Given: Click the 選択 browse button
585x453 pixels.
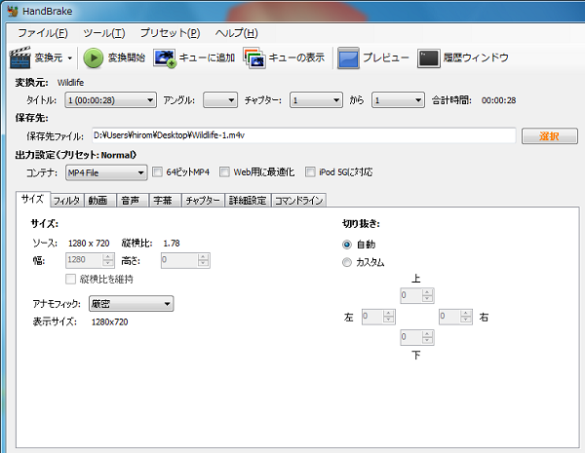Looking at the screenshot, I should [549, 136].
